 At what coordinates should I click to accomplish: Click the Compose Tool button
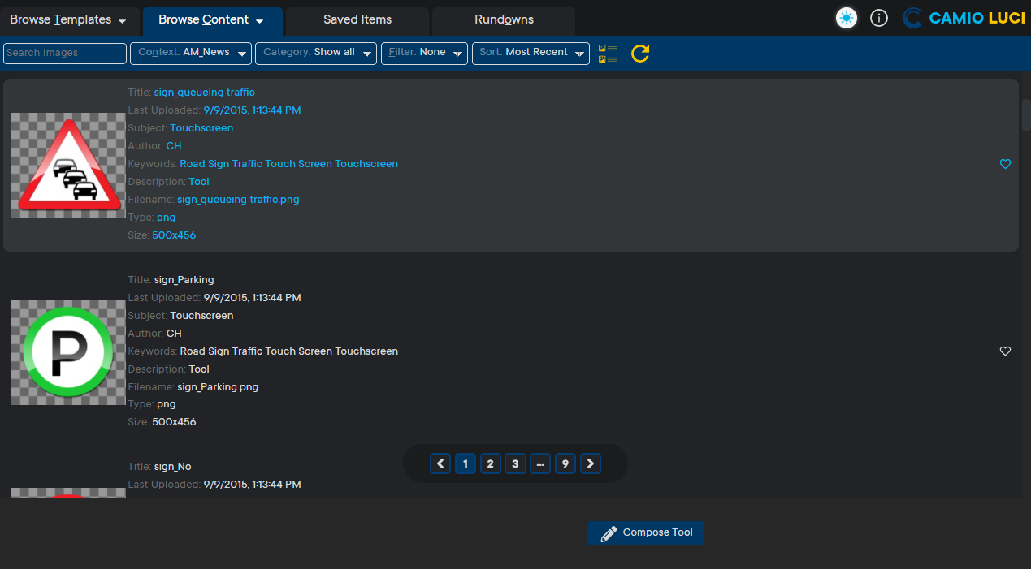pyautogui.click(x=646, y=533)
